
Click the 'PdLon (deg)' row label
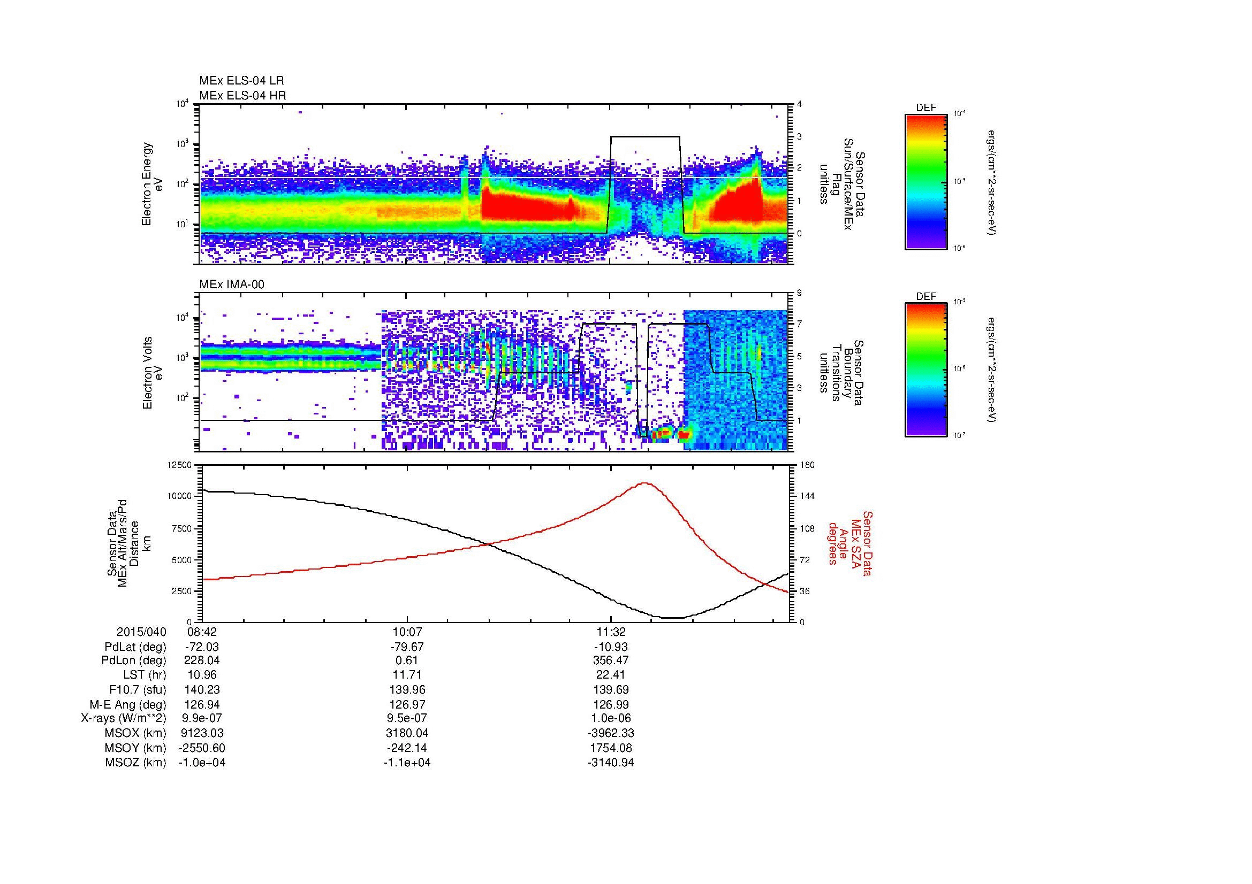[134, 660]
